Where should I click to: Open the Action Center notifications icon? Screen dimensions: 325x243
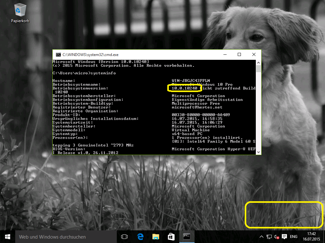(x=284, y=237)
